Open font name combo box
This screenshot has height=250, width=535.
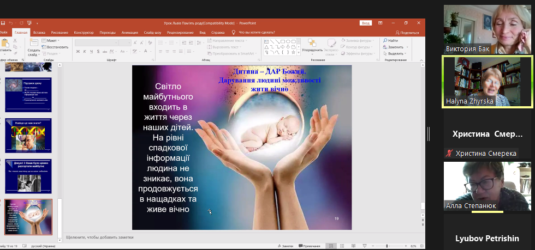click(96, 42)
